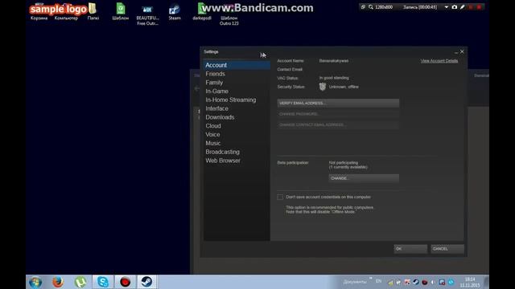Open the taskbar clock showing 18:14

(x=470, y=282)
